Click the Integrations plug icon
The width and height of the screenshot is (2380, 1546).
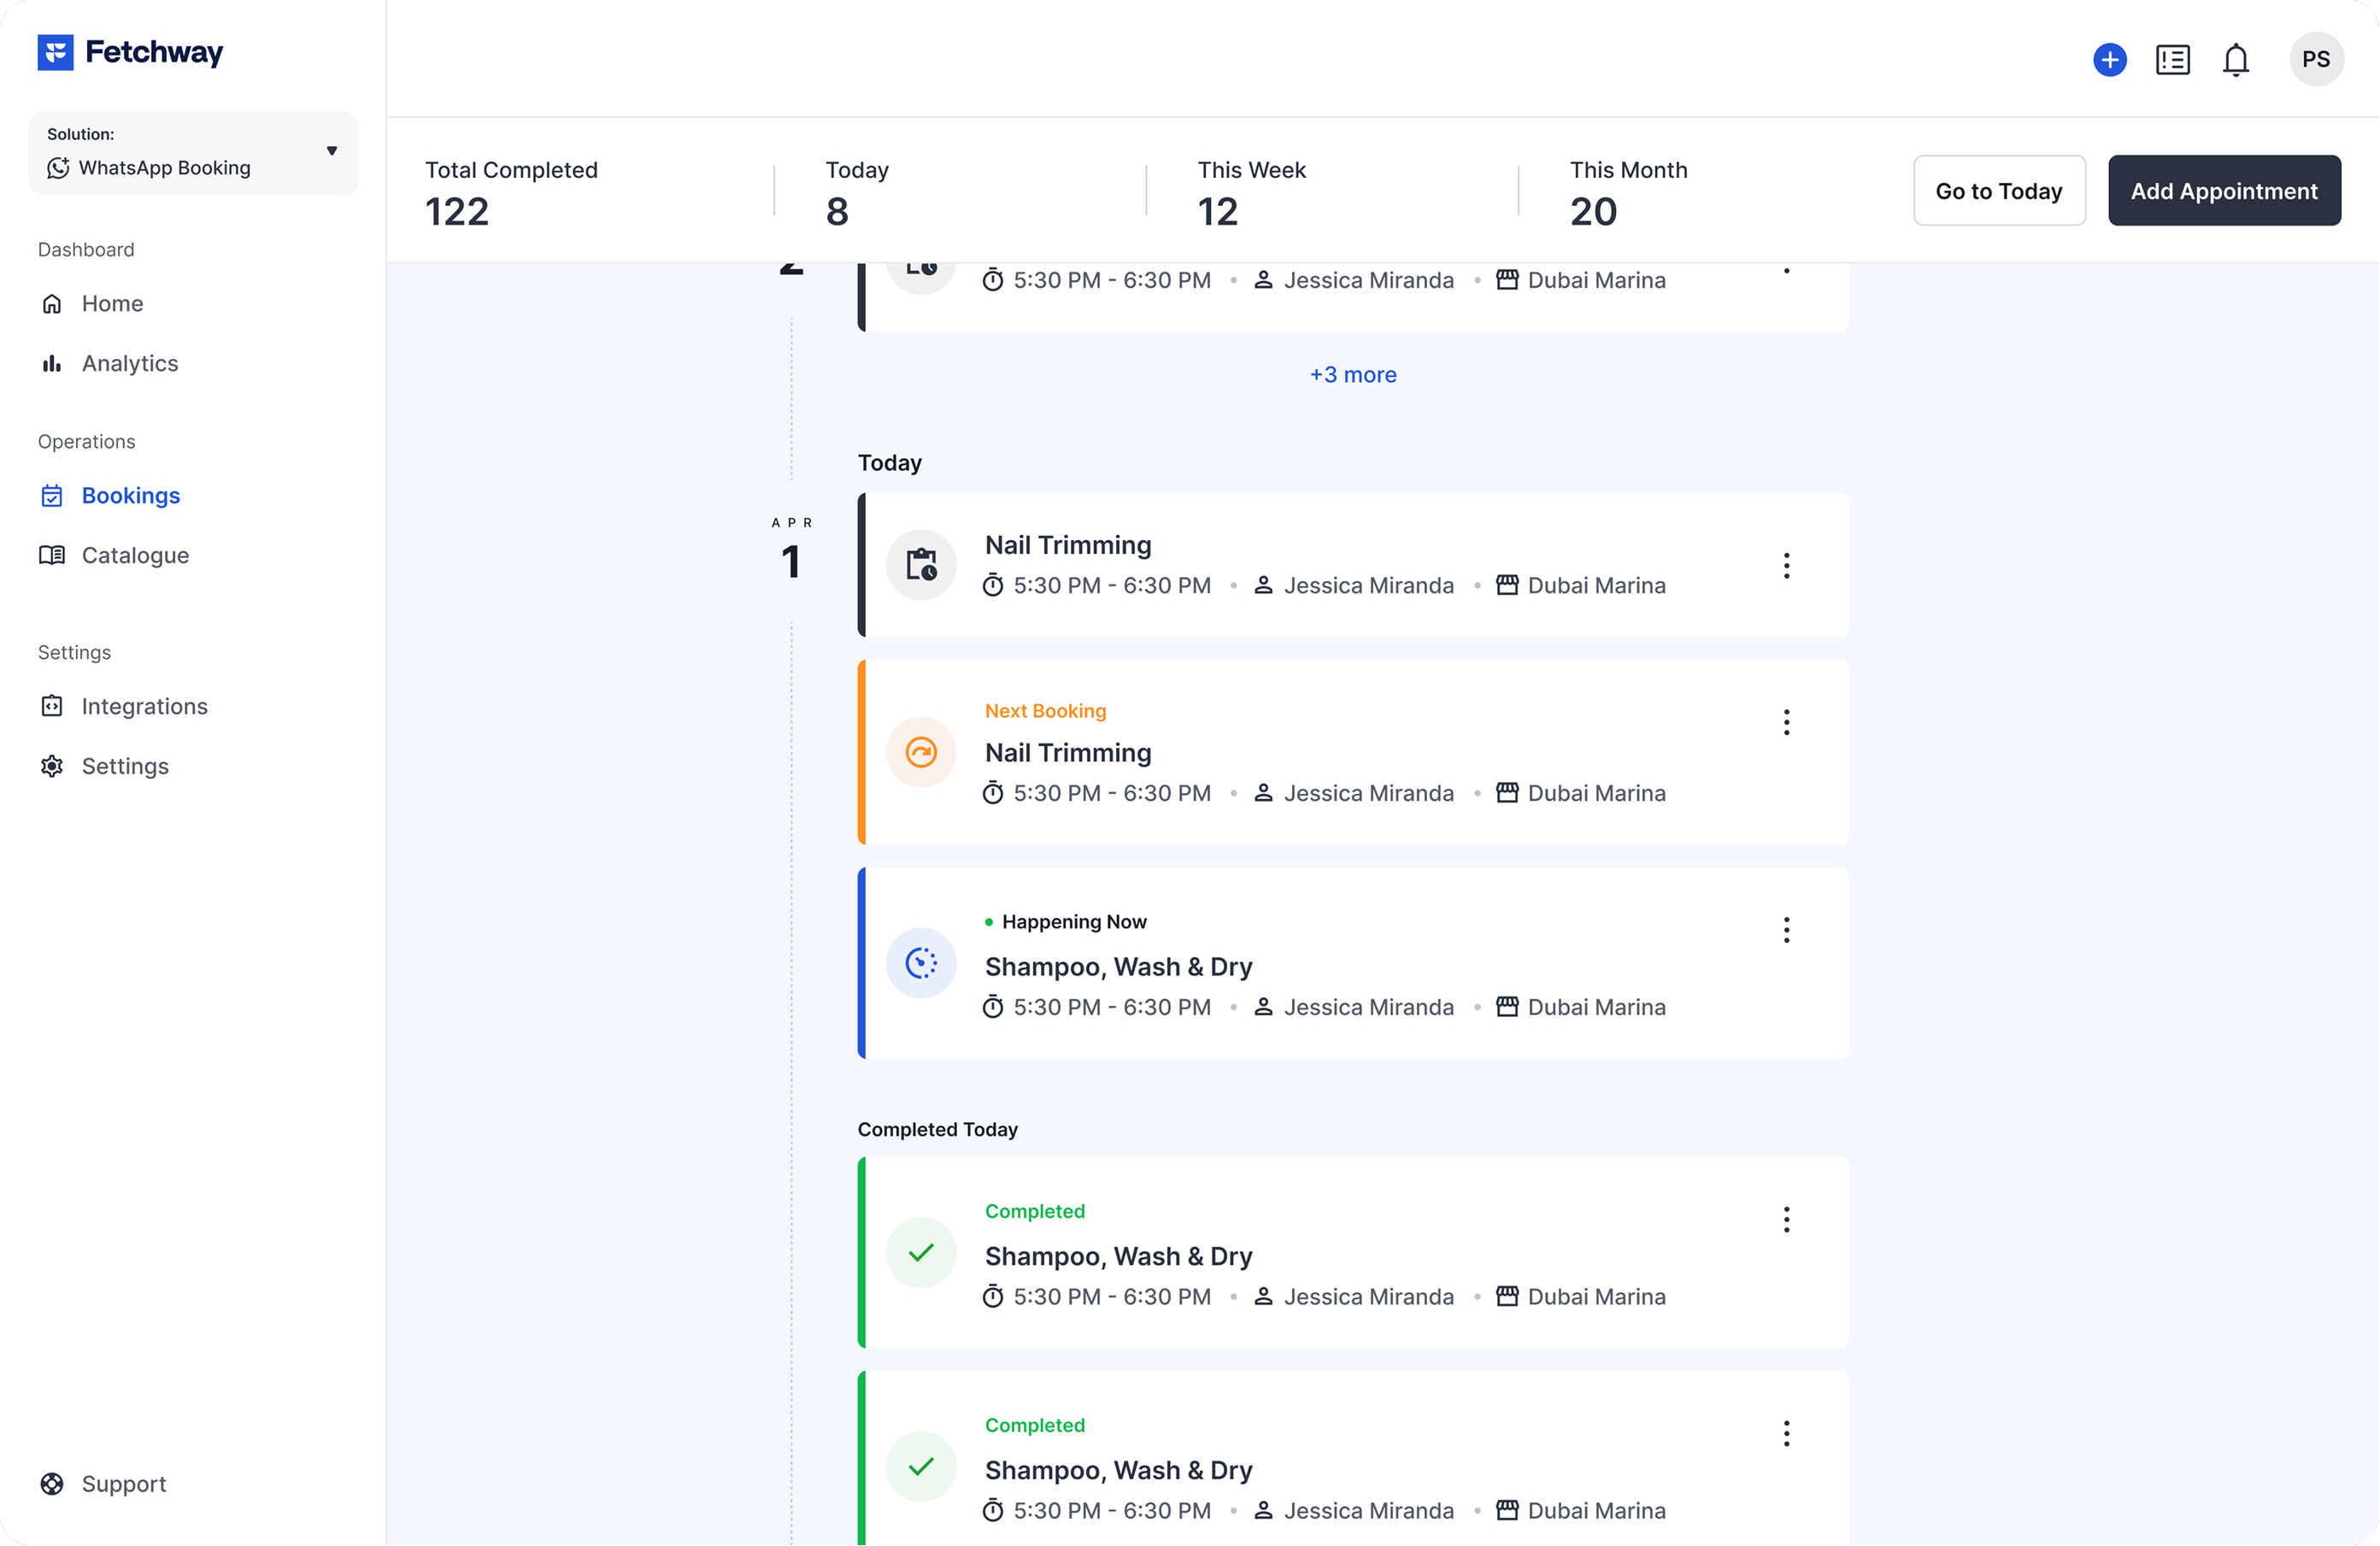(x=52, y=706)
